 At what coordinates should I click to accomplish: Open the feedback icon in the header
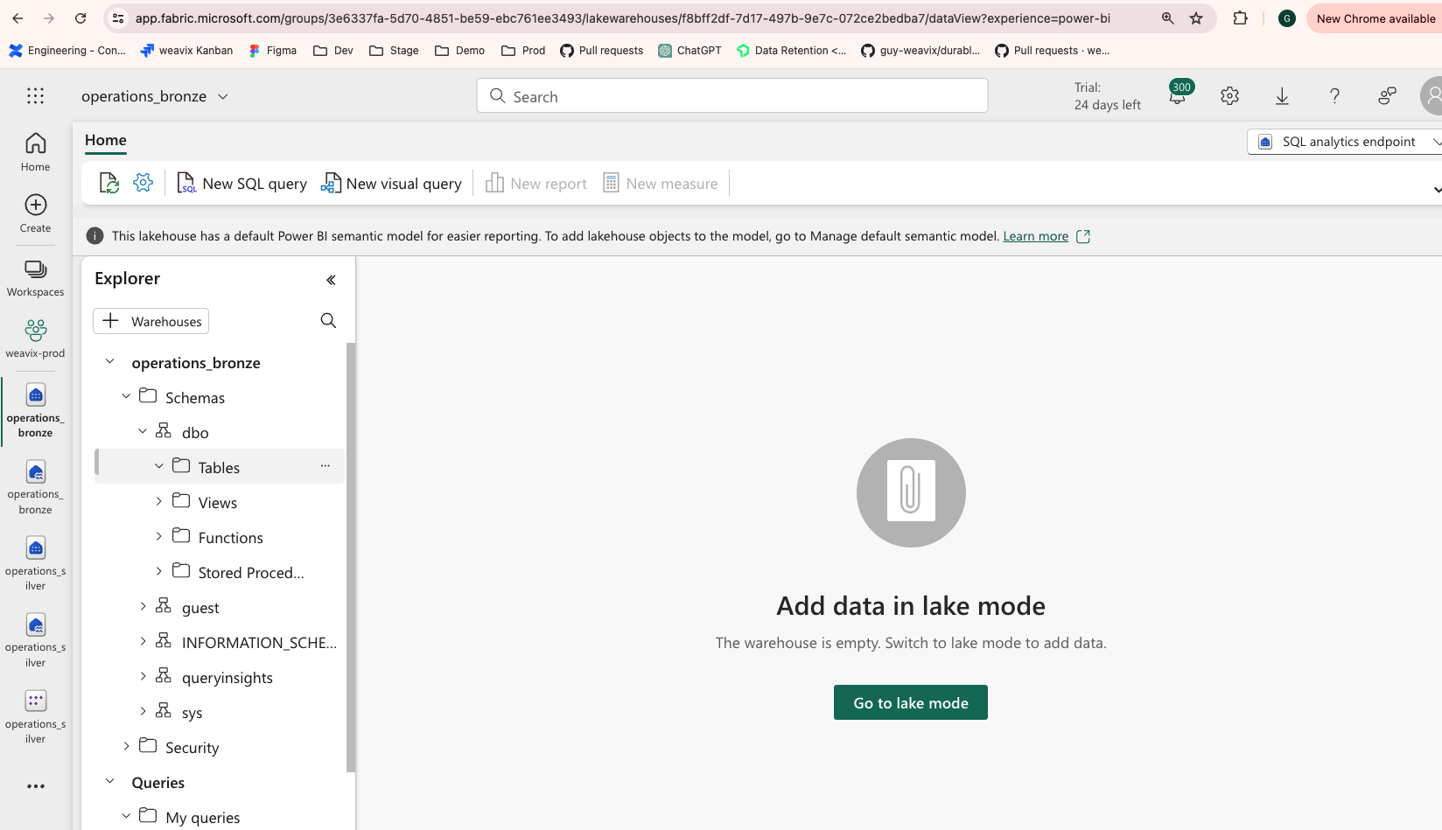(x=1386, y=95)
